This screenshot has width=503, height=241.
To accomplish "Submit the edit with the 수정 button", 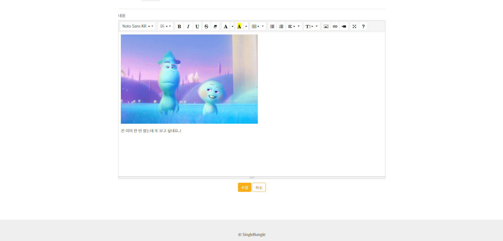I will tap(244, 187).
